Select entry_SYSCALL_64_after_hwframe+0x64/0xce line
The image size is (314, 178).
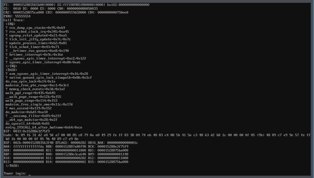point(44,127)
